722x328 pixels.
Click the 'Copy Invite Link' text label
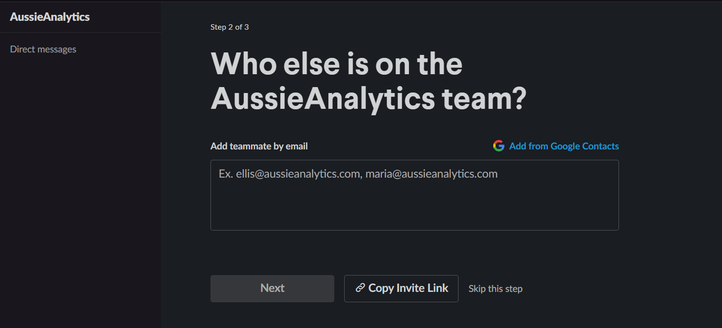pyautogui.click(x=408, y=288)
